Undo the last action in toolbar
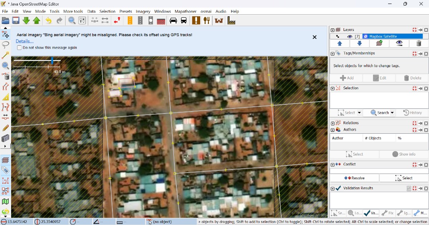The image size is (429, 225). point(48,21)
